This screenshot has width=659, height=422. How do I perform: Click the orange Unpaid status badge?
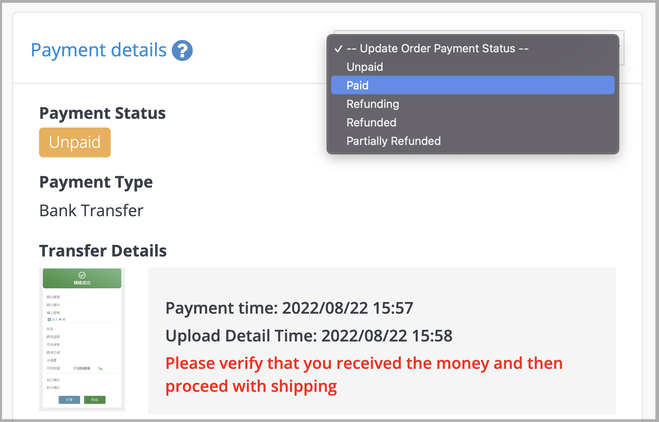tap(75, 143)
